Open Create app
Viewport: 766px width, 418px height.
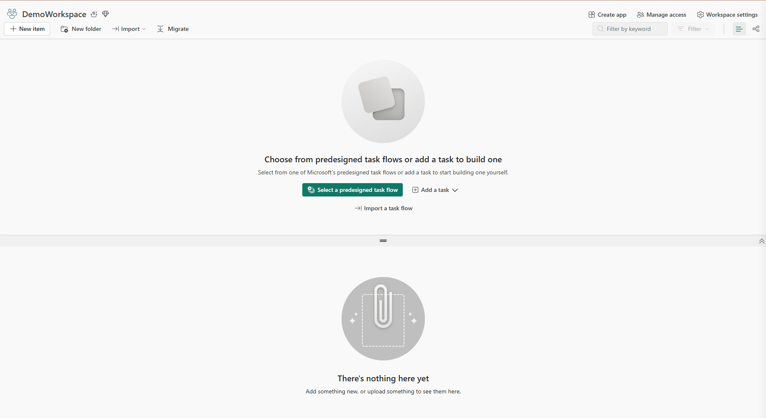607,15
